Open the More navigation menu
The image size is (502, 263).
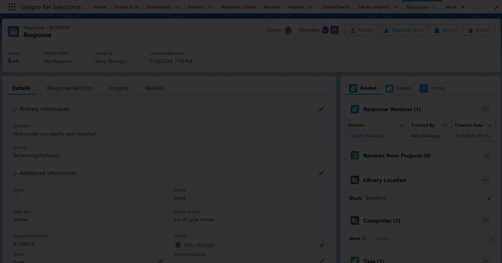[x=455, y=7]
